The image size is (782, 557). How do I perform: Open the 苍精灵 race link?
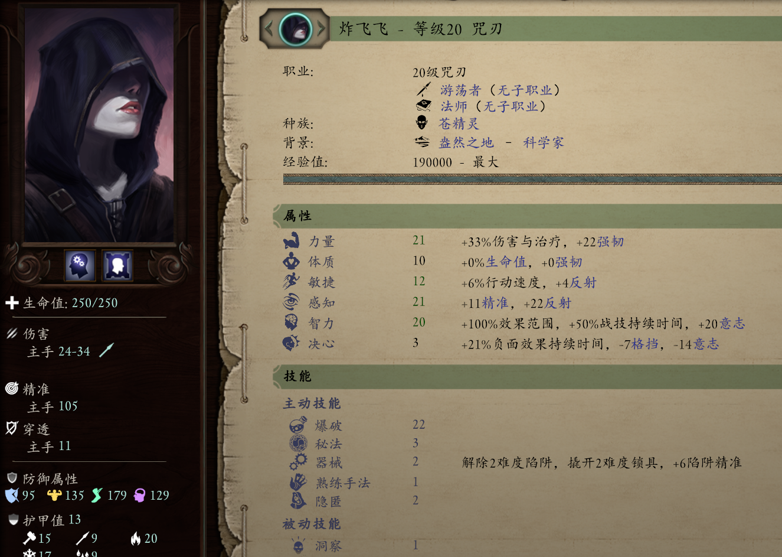click(x=459, y=123)
